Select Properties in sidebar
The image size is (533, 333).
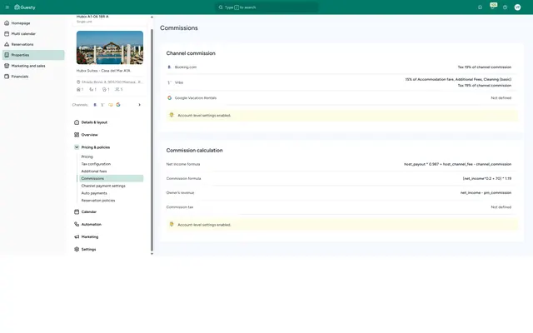(x=33, y=55)
